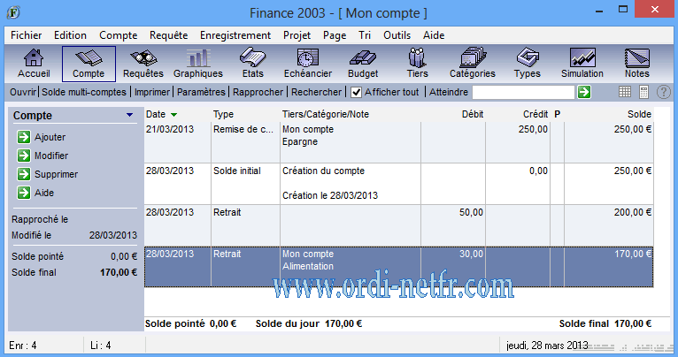Click the green arrow beside Supprimer

point(24,174)
